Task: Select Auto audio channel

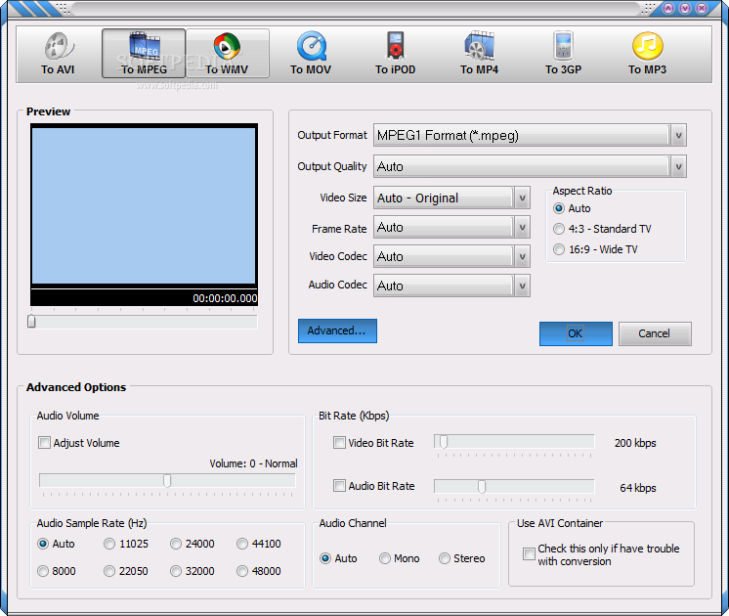Action: click(325, 558)
